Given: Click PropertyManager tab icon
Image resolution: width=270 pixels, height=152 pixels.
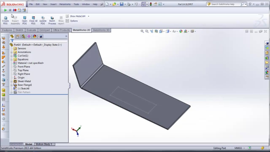Looking at the screenshot, I should (17, 36).
